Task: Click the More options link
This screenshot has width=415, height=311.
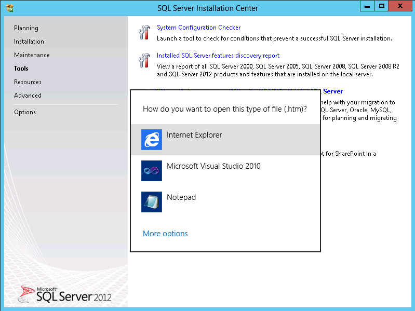Action: (x=165, y=234)
